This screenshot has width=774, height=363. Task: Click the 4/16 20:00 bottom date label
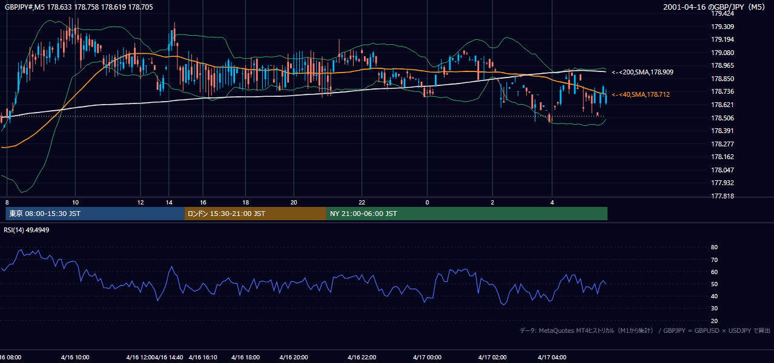pyautogui.click(x=294, y=357)
